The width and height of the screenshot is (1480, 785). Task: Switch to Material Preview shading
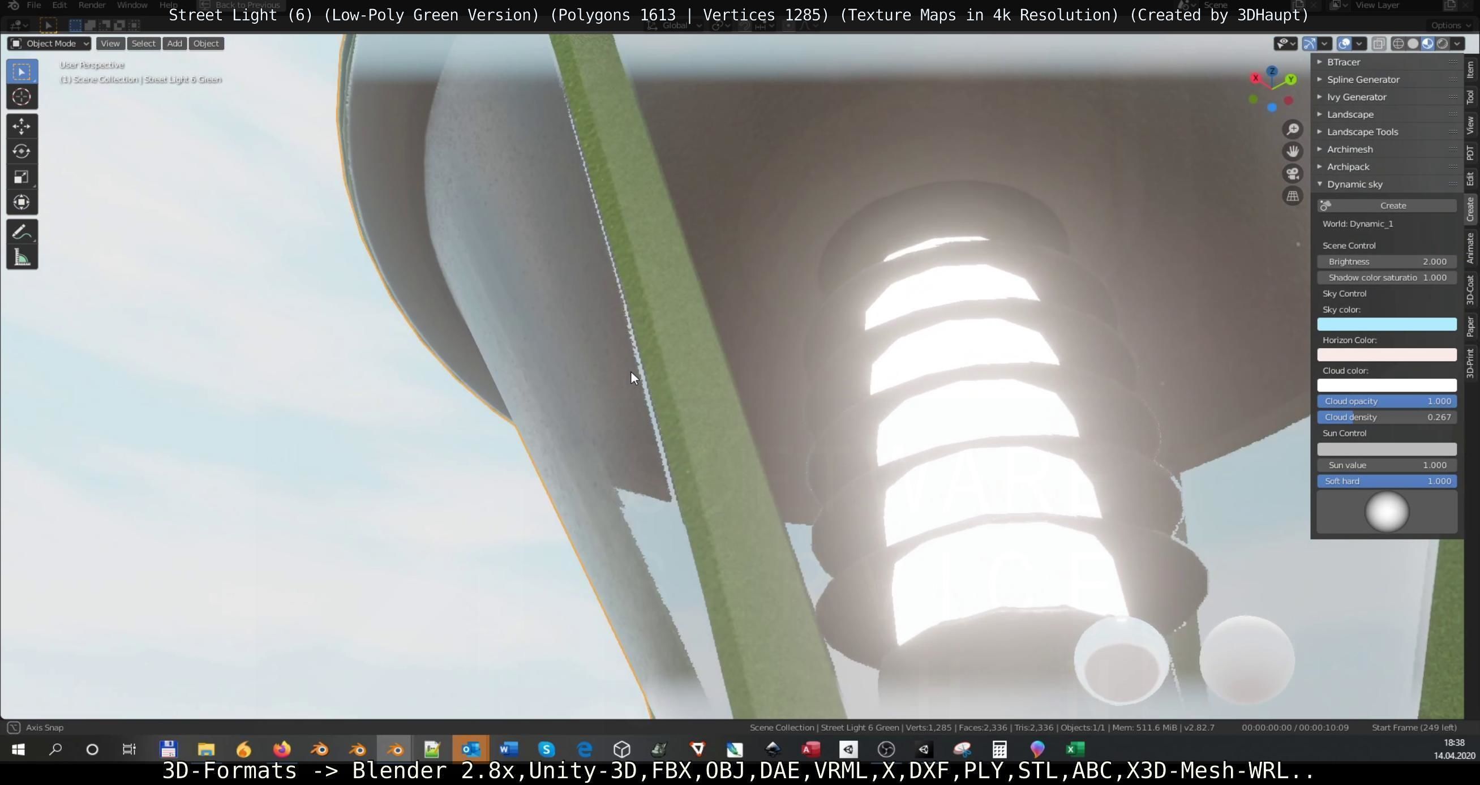point(1428,44)
